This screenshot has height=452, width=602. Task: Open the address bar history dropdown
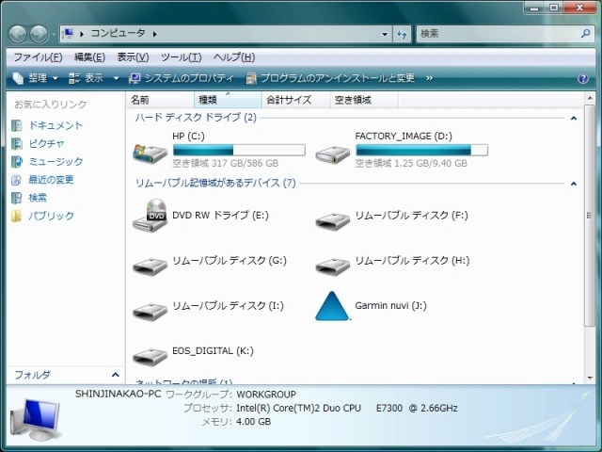pyautogui.click(x=385, y=34)
